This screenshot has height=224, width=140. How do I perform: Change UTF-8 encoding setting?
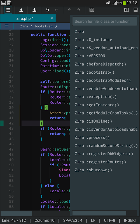click(x=109, y=220)
